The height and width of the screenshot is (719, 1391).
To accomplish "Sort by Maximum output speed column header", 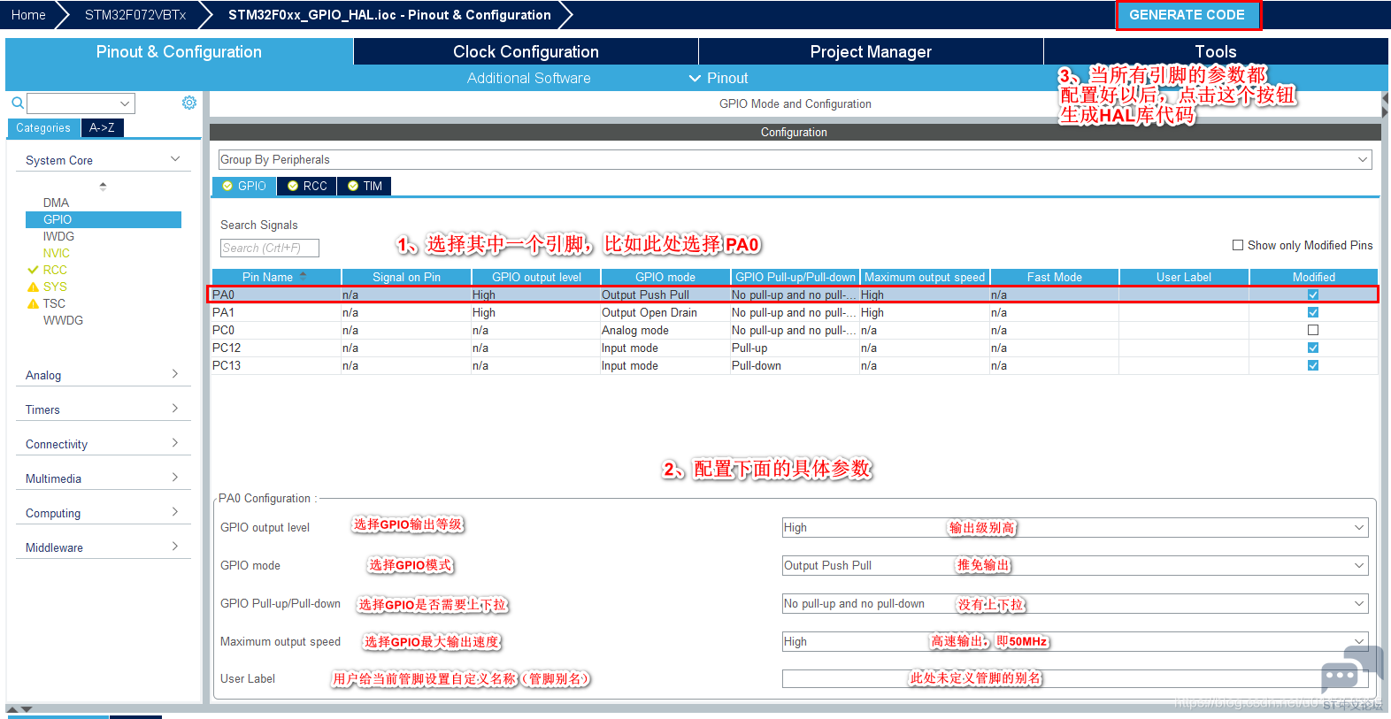I will point(925,277).
